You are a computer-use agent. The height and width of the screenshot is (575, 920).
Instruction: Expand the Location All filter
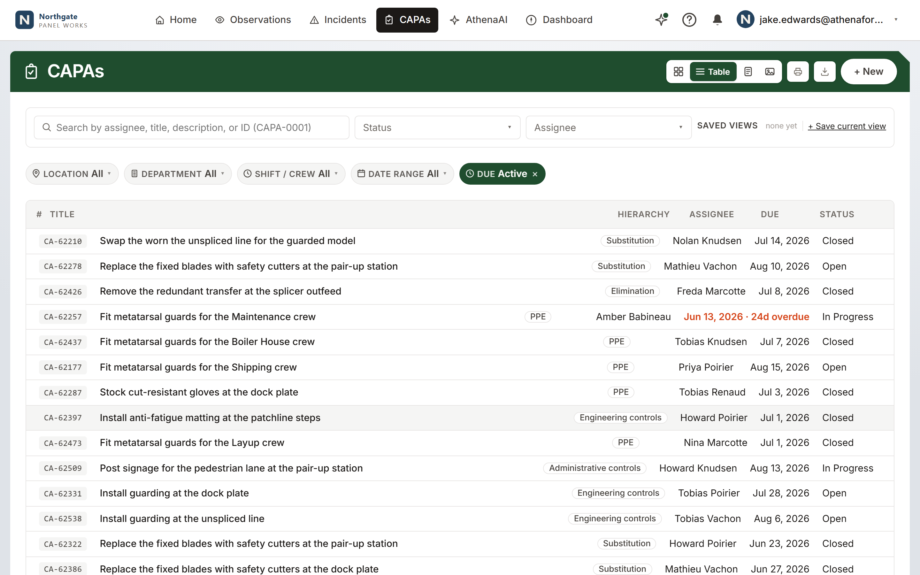[x=72, y=174]
